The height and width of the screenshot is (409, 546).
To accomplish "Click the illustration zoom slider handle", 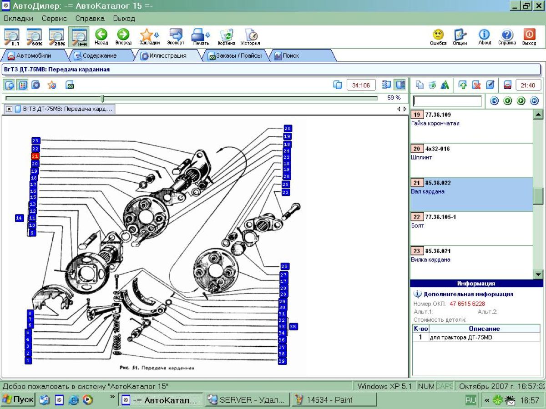I will tap(102, 98).
